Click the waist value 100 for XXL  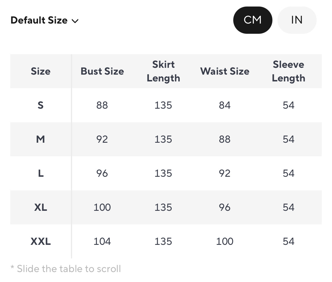tap(225, 241)
